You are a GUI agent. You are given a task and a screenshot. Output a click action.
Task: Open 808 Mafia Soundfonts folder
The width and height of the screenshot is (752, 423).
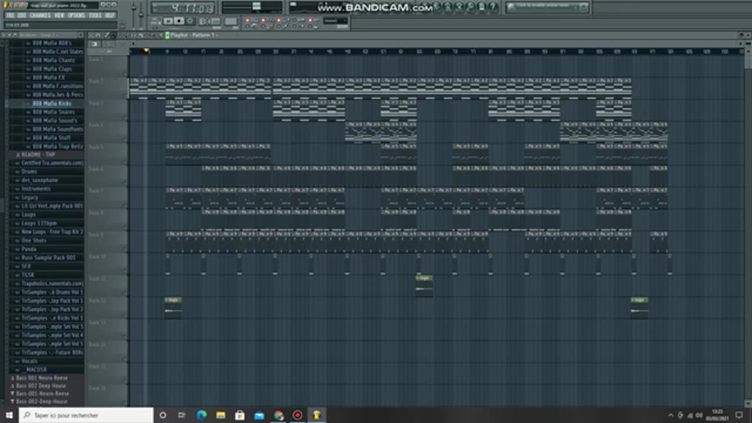(58, 129)
